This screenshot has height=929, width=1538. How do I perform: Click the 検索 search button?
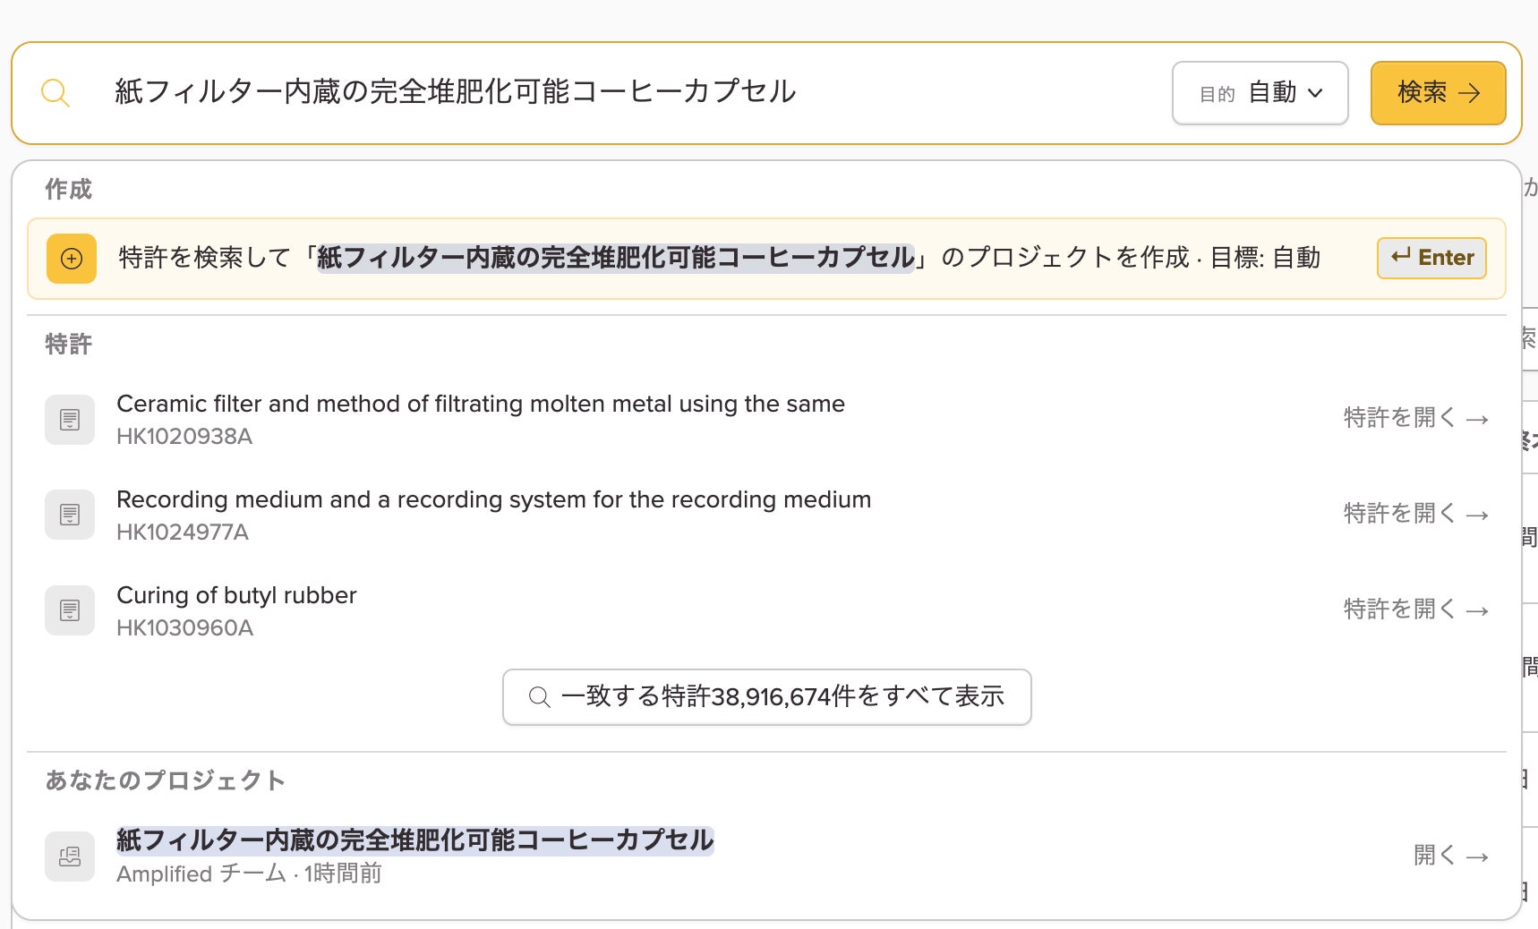(1438, 93)
